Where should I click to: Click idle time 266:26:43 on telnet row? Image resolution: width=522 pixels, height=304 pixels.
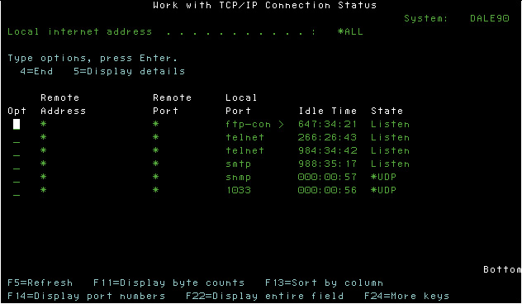[327, 137]
